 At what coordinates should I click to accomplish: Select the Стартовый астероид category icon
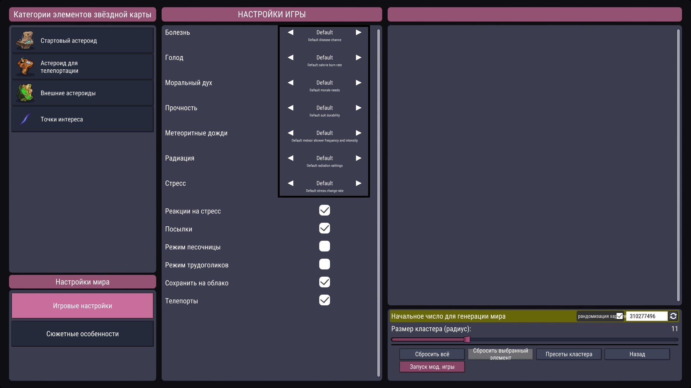(25, 40)
